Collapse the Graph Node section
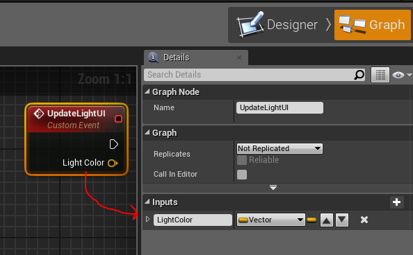Image resolution: width=413 pixels, height=255 pixels. (147, 91)
